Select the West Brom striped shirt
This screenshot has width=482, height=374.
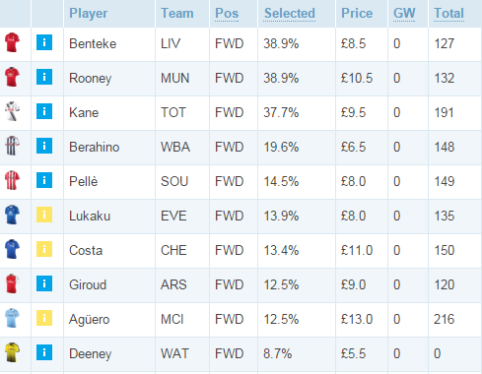[13, 146]
